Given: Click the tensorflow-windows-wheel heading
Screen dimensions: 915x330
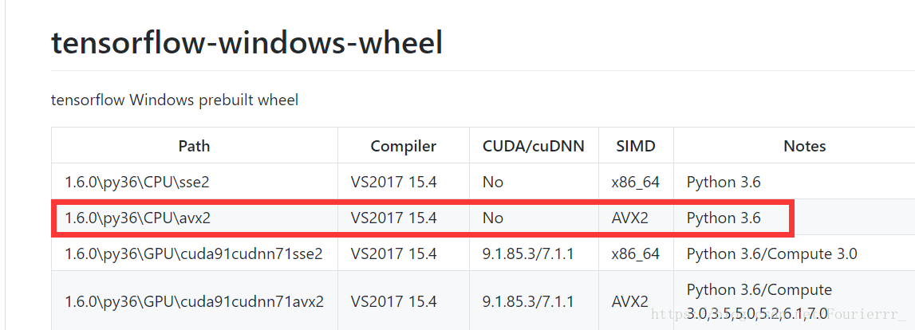Looking at the screenshot, I should coord(246,44).
